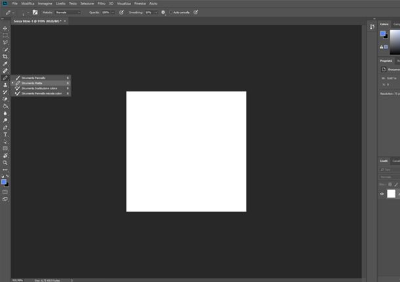Choose Strumento Pennello miscela colori
The image size is (400, 282).
click(x=41, y=93)
